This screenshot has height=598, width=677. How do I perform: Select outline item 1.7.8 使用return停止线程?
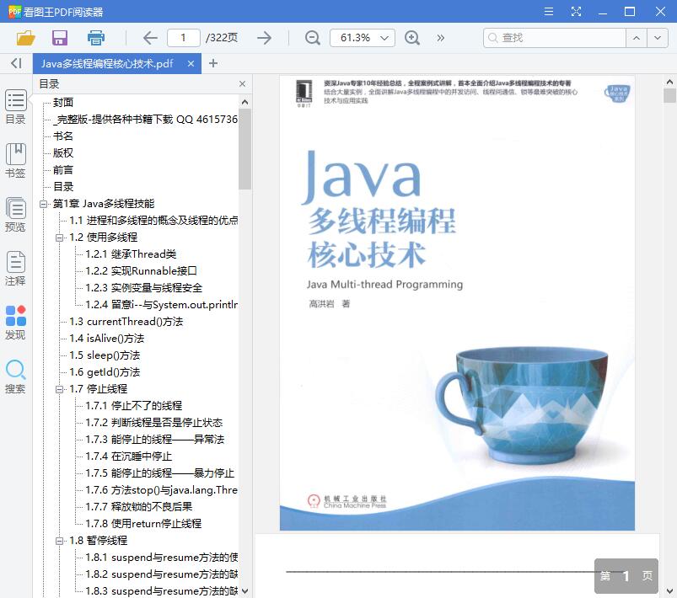tap(143, 523)
